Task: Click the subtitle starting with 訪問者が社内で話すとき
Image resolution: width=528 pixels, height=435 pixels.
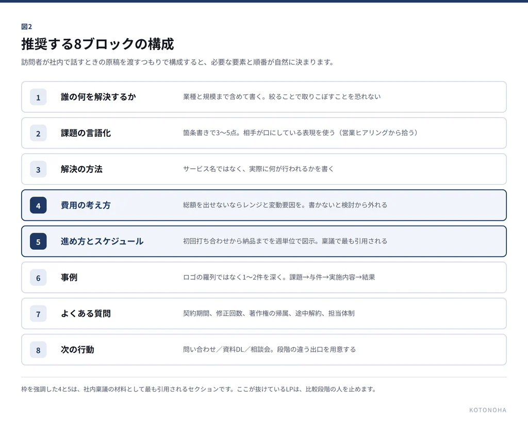Action: pyautogui.click(x=178, y=62)
